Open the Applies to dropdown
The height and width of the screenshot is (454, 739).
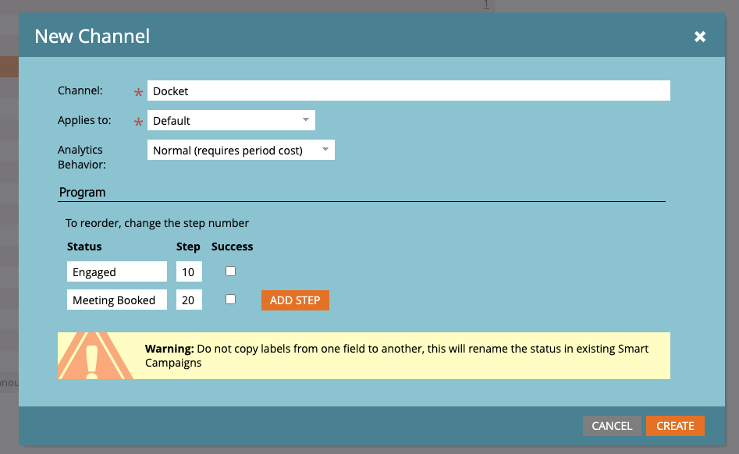[231, 120]
